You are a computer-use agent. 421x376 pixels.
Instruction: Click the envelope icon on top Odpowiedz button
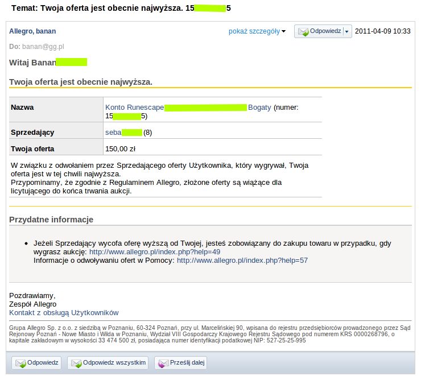coord(303,32)
